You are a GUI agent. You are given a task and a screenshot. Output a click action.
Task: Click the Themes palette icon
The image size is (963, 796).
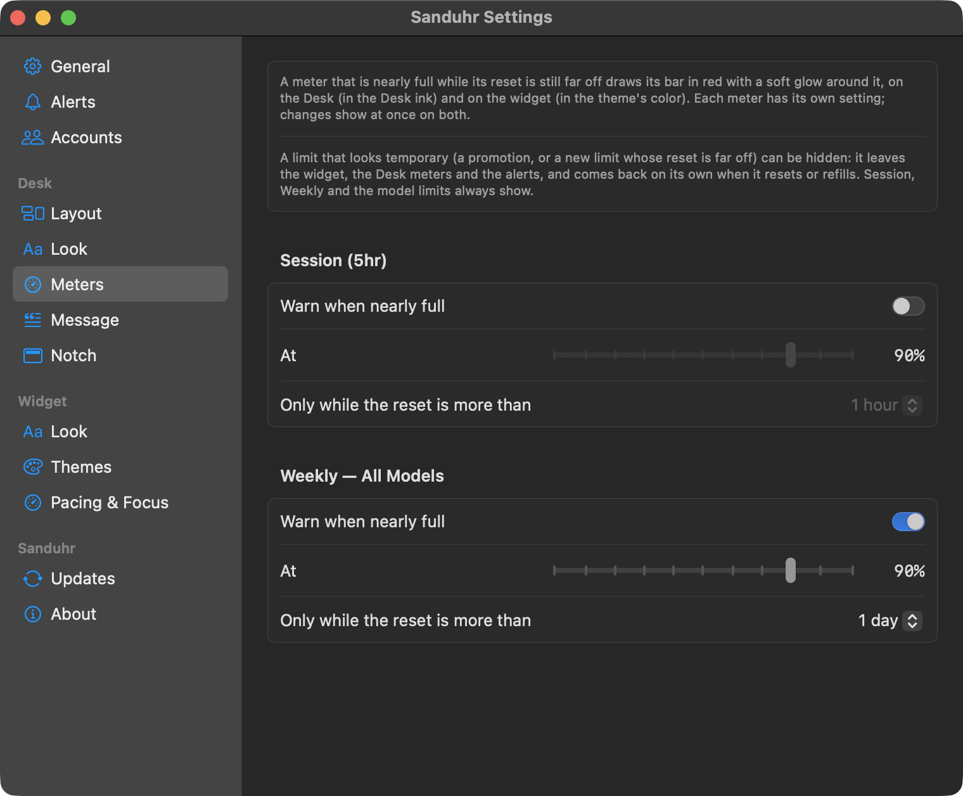tap(32, 467)
